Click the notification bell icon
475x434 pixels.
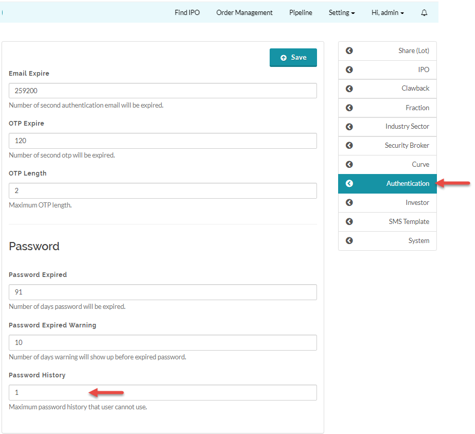click(424, 13)
